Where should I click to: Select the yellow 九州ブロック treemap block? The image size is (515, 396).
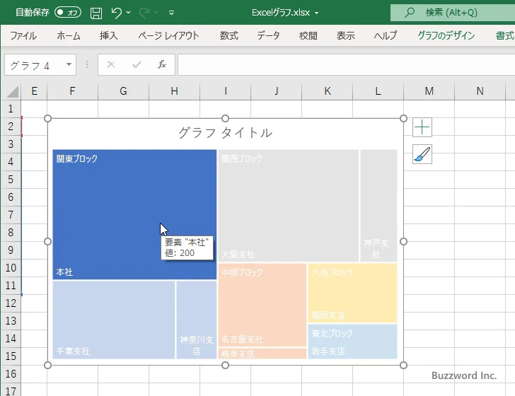point(352,292)
